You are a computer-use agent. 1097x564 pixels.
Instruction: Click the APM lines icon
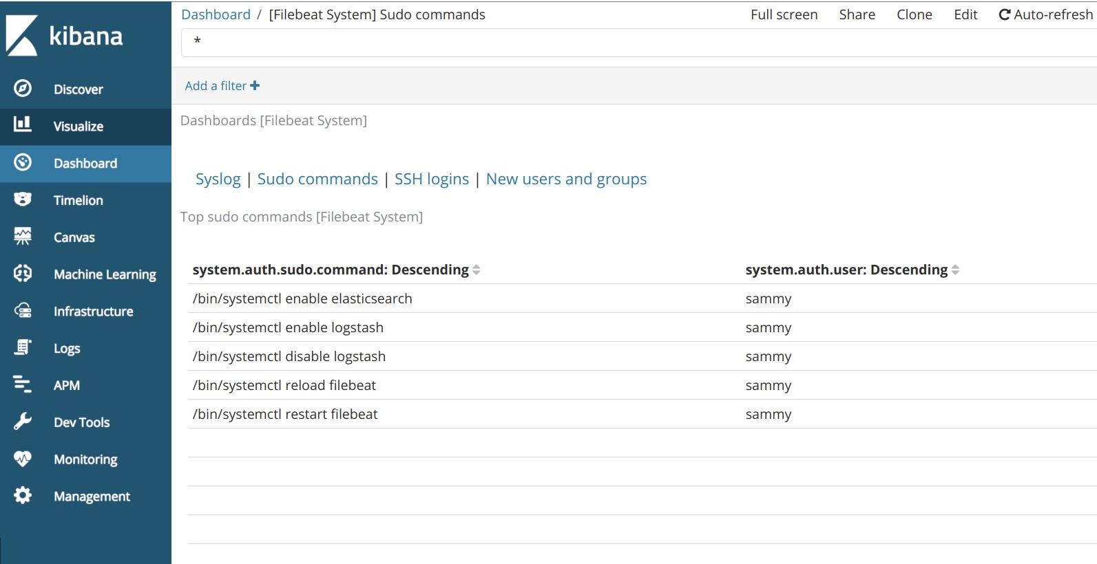pyautogui.click(x=23, y=384)
